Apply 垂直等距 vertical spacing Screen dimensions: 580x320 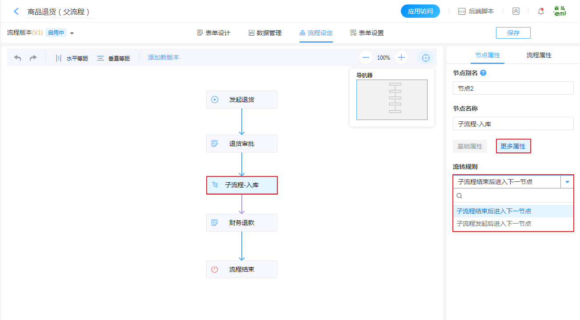pos(114,58)
